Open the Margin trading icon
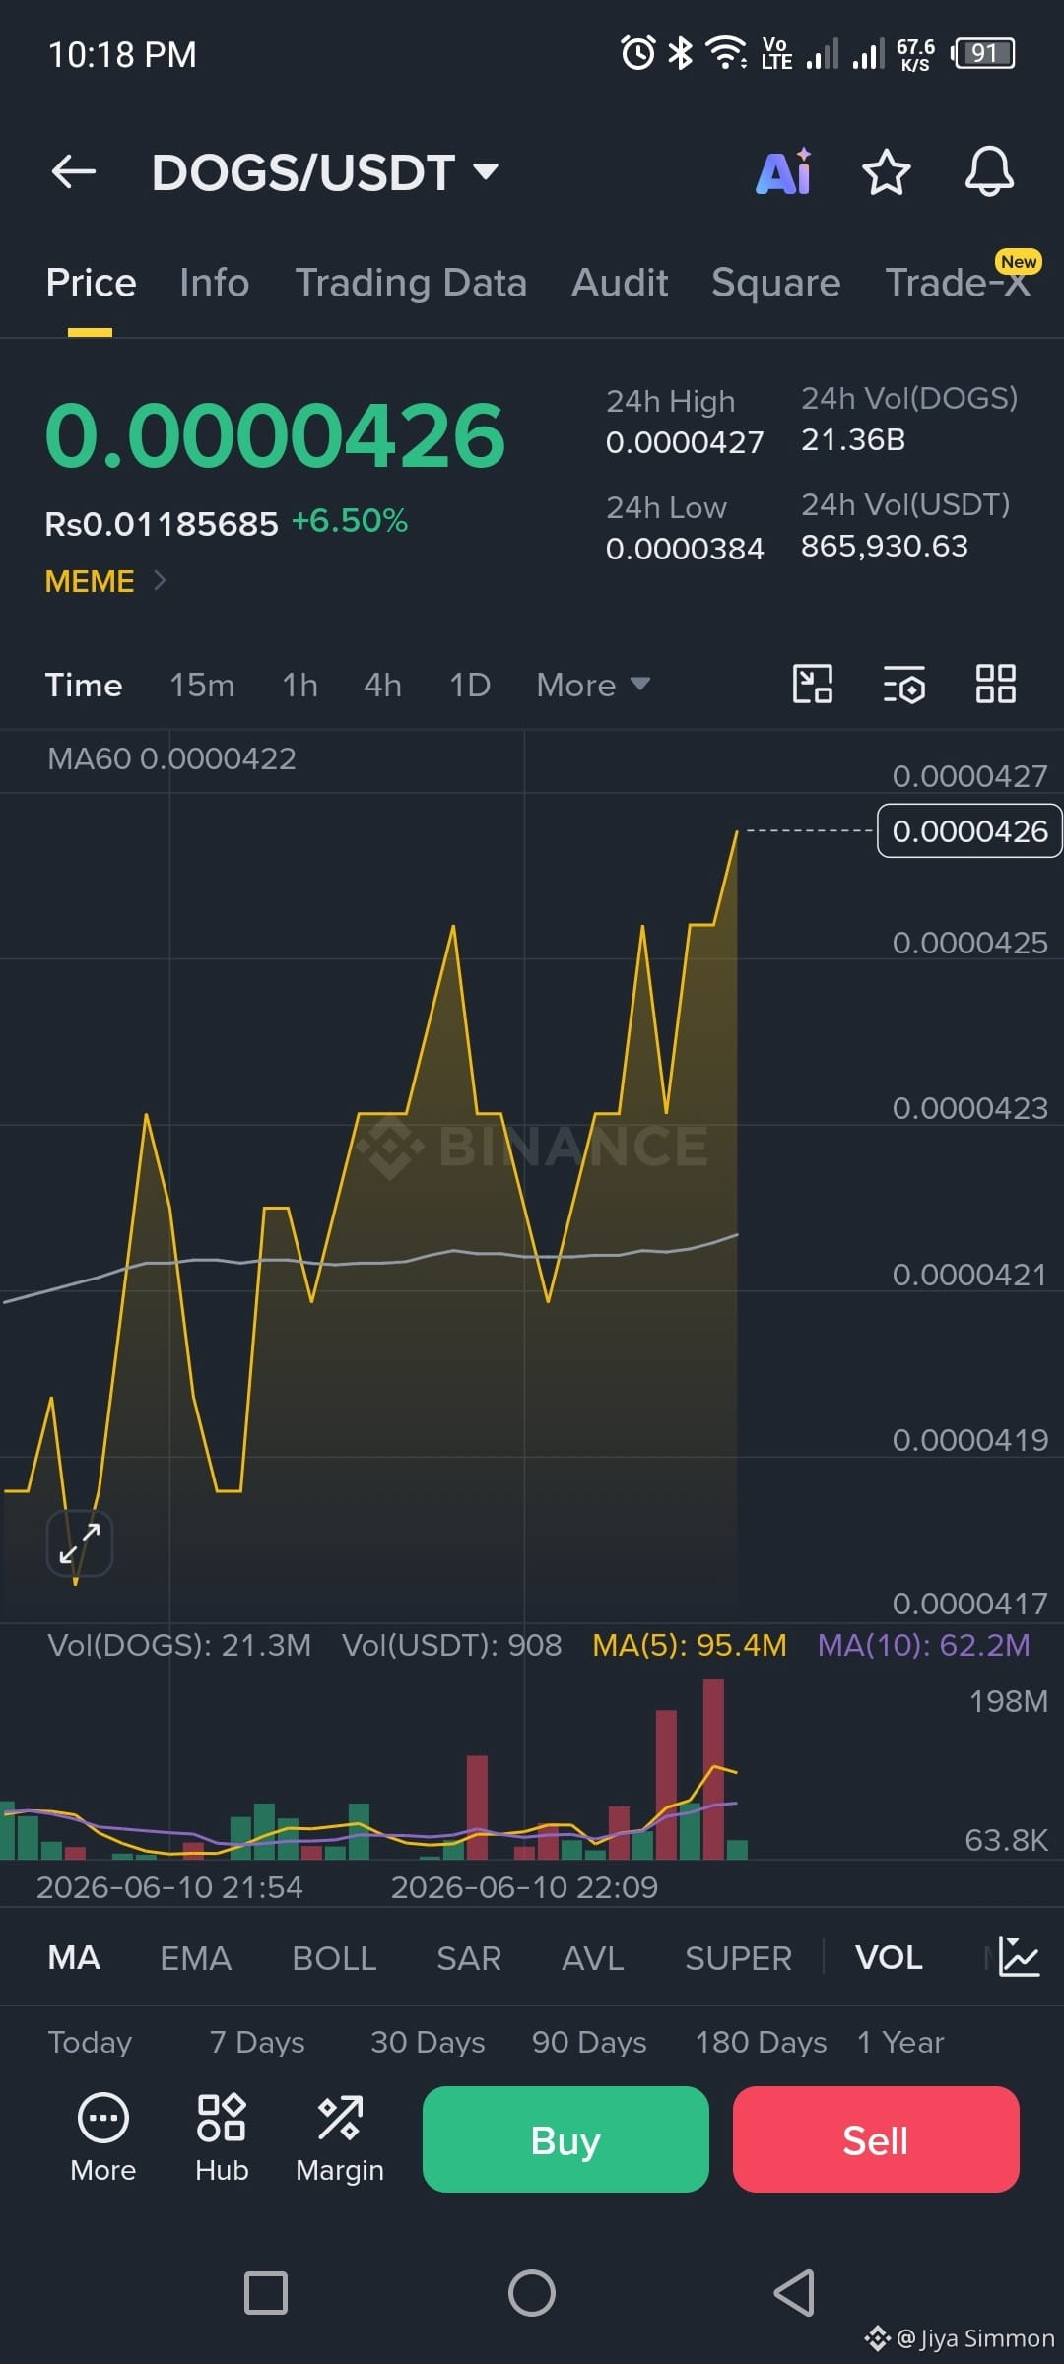Image resolution: width=1064 pixels, height=2364 pixels. [340, 2136]
